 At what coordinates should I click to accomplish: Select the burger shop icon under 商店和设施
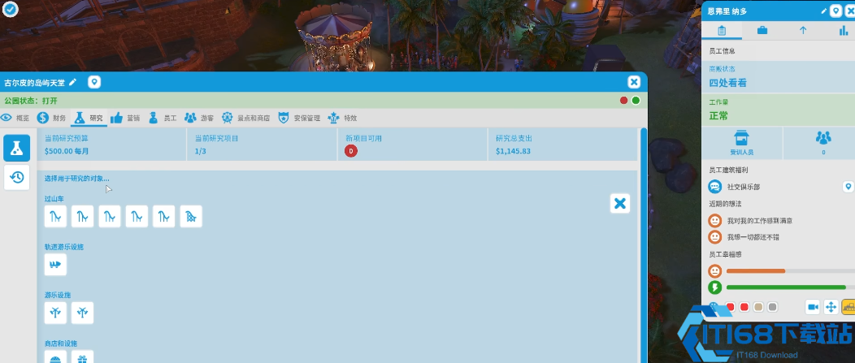[x=55, y=357]
